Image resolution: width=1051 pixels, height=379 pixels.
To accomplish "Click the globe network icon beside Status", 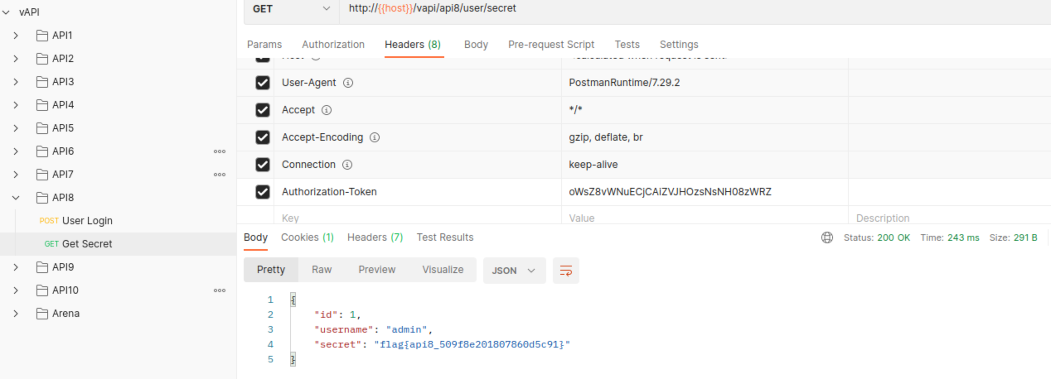I will coord(827,237).
